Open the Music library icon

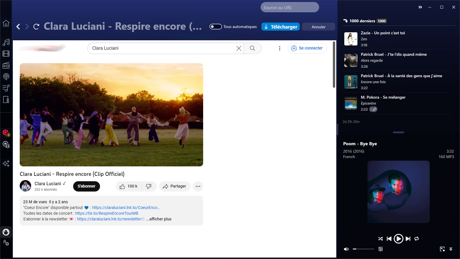[x=6, y=42]
